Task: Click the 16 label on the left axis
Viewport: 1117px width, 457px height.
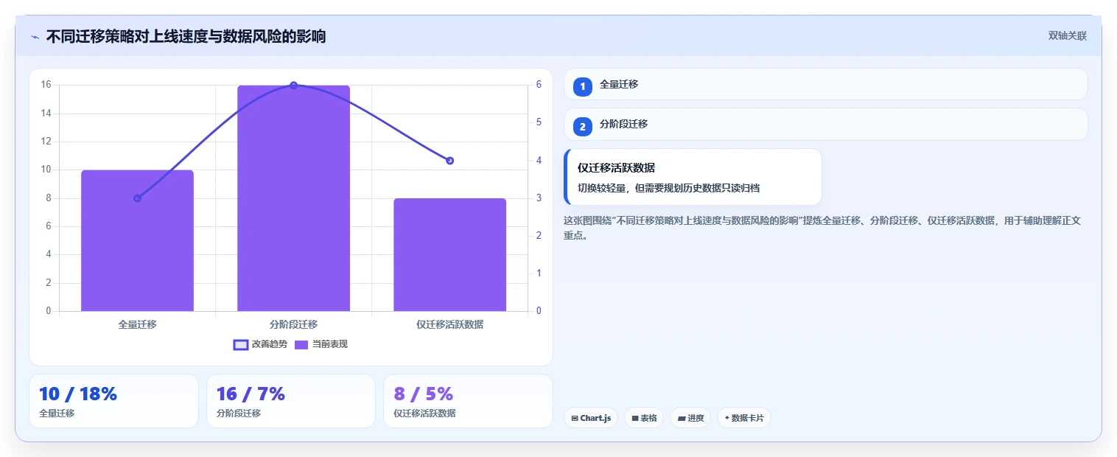Action: (x=46, y=85)
